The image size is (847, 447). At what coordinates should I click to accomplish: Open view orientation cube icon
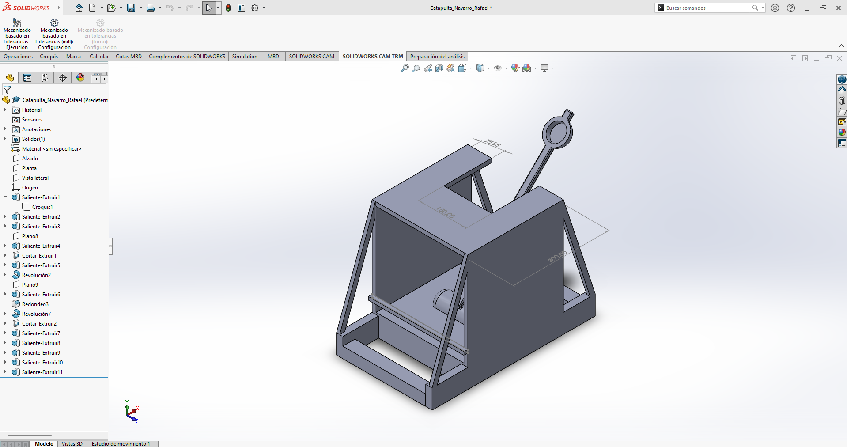click(x=462, y=68)
